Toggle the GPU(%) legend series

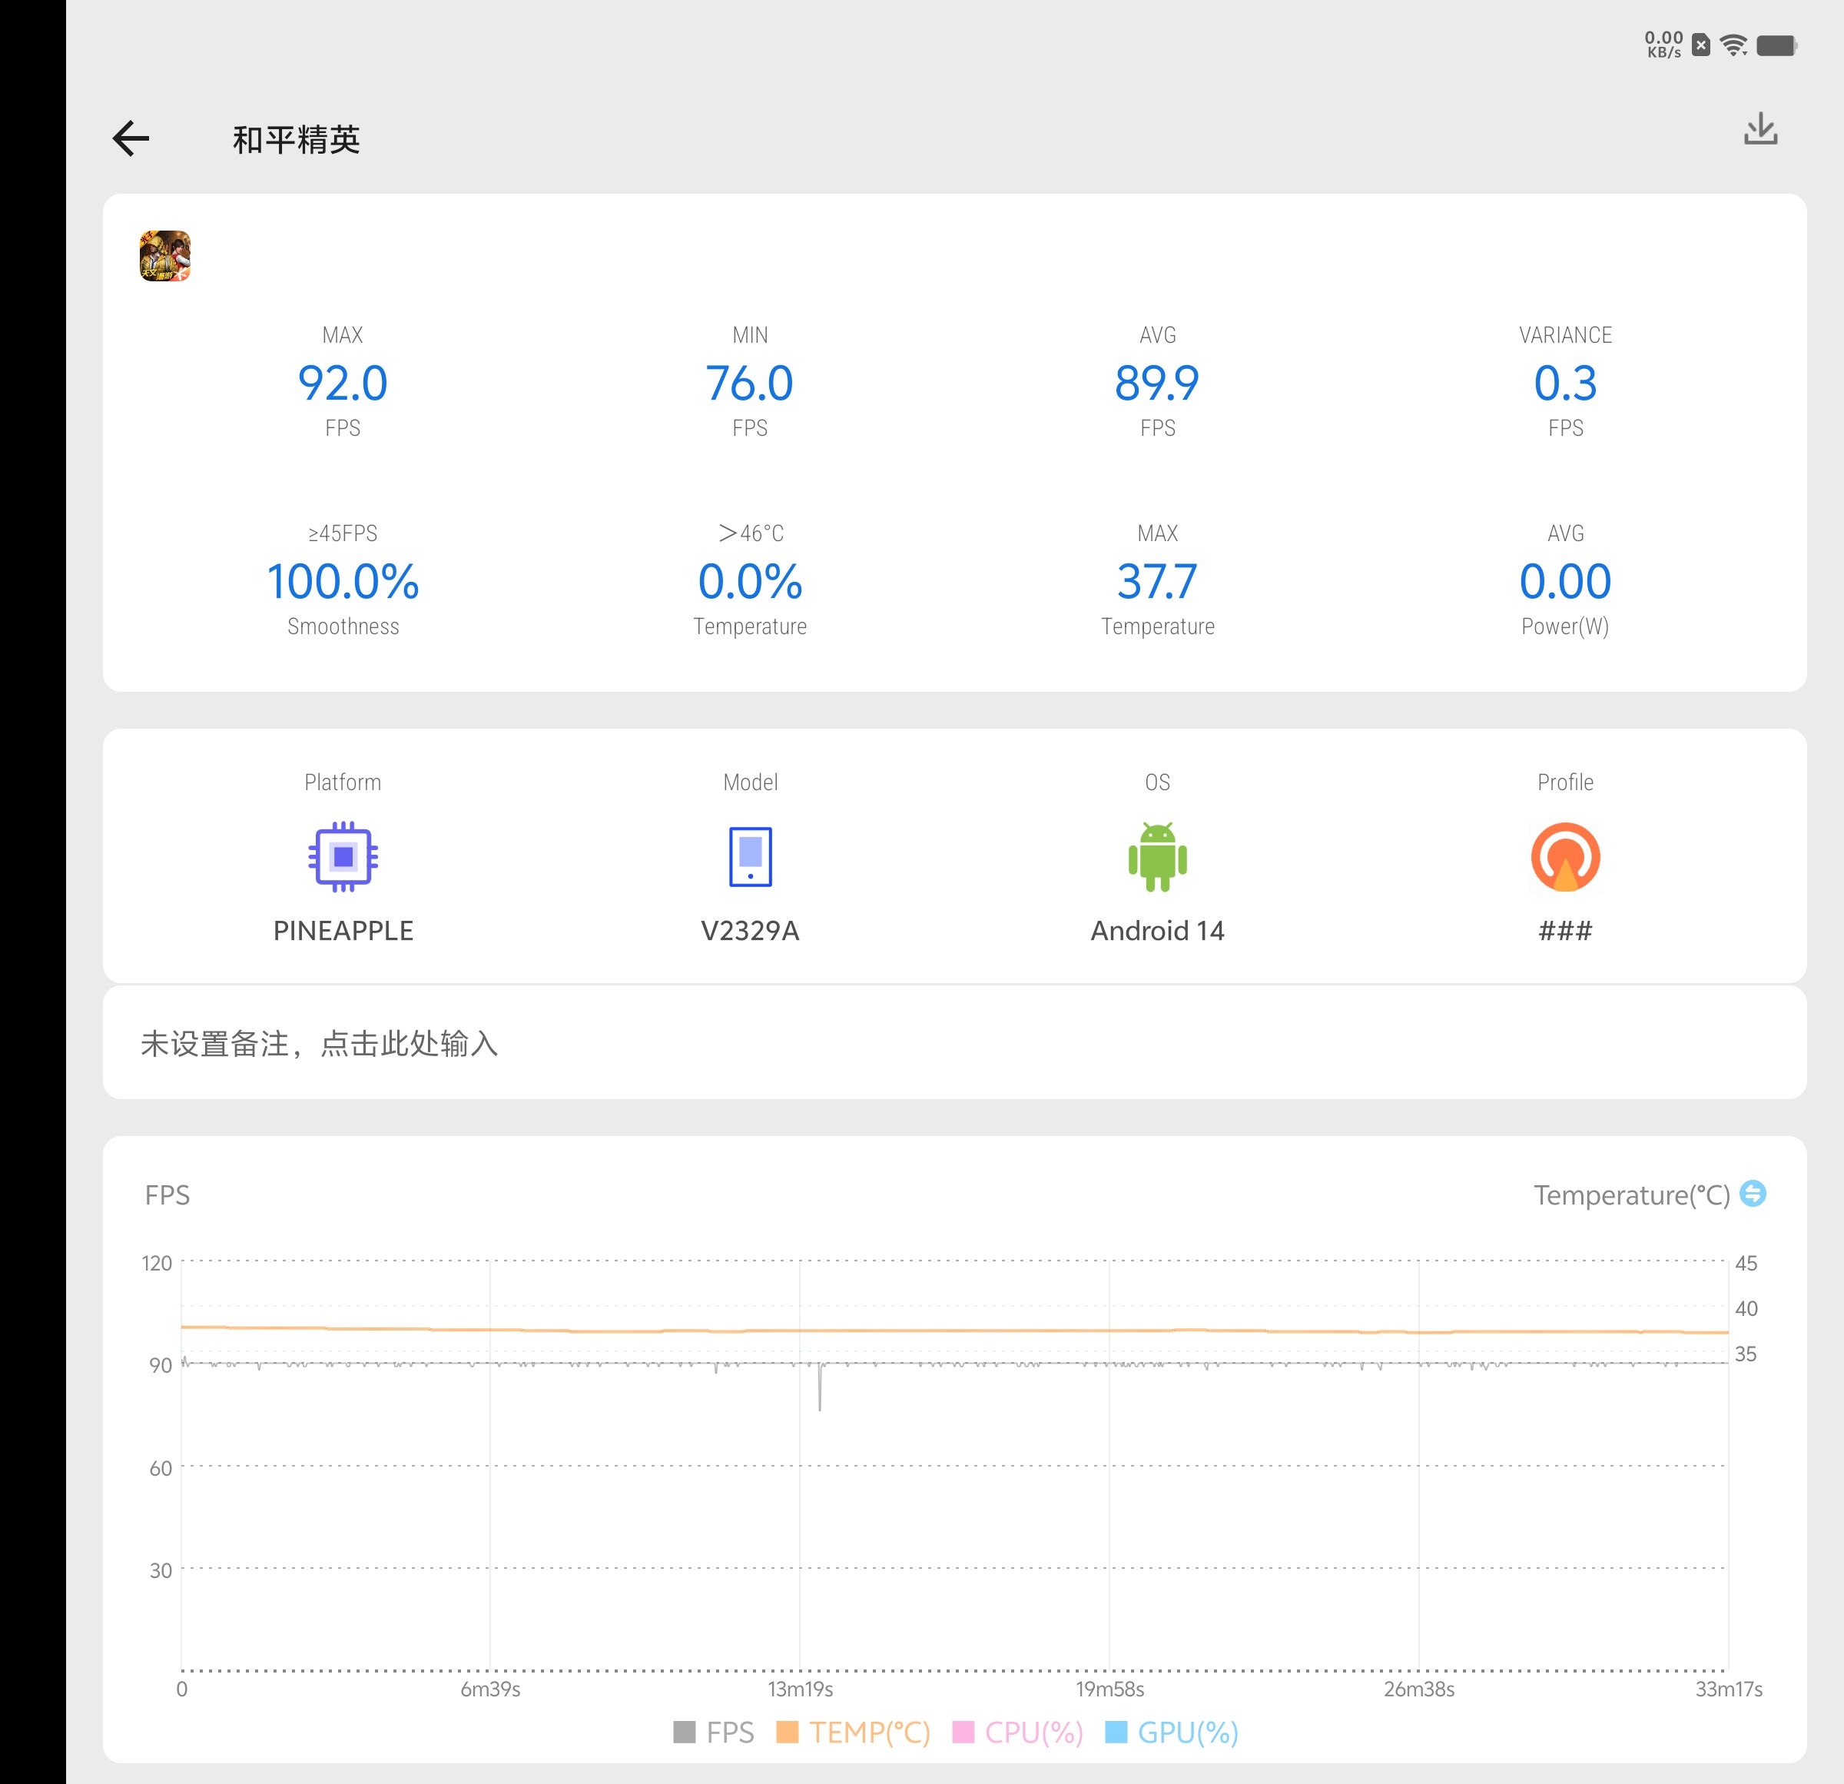[1171, 1733]
